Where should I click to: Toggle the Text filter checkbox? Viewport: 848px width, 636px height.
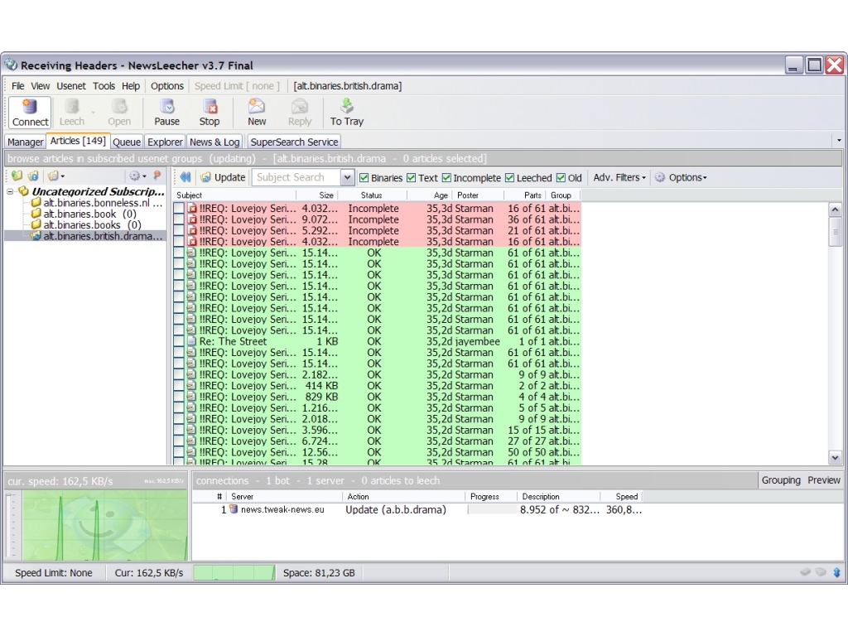[412, 177]
